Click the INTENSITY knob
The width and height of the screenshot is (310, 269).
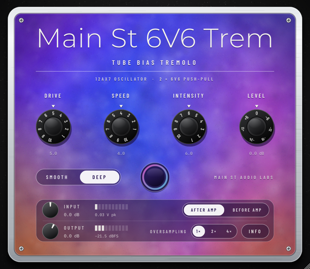tap(189, 127)
